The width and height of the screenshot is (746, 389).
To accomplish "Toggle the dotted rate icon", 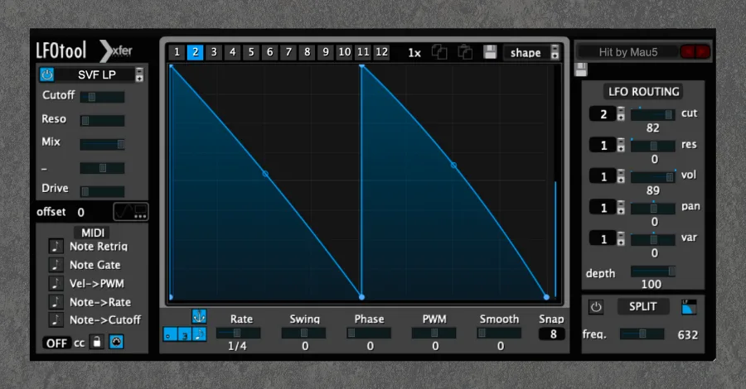I will [x=170, y=334].
